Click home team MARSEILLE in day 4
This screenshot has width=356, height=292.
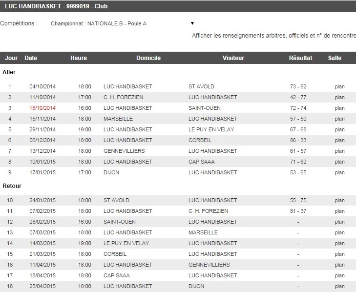pos(118,119)
